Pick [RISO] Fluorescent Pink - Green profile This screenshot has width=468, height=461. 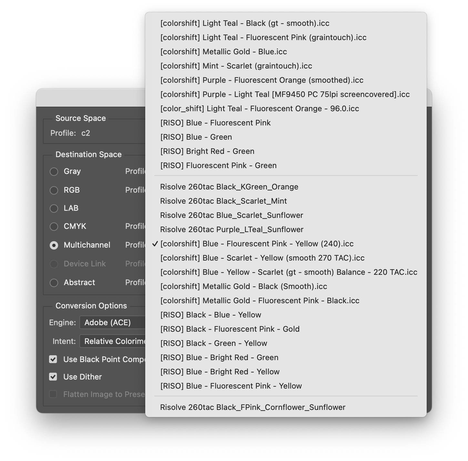(286, 166)
